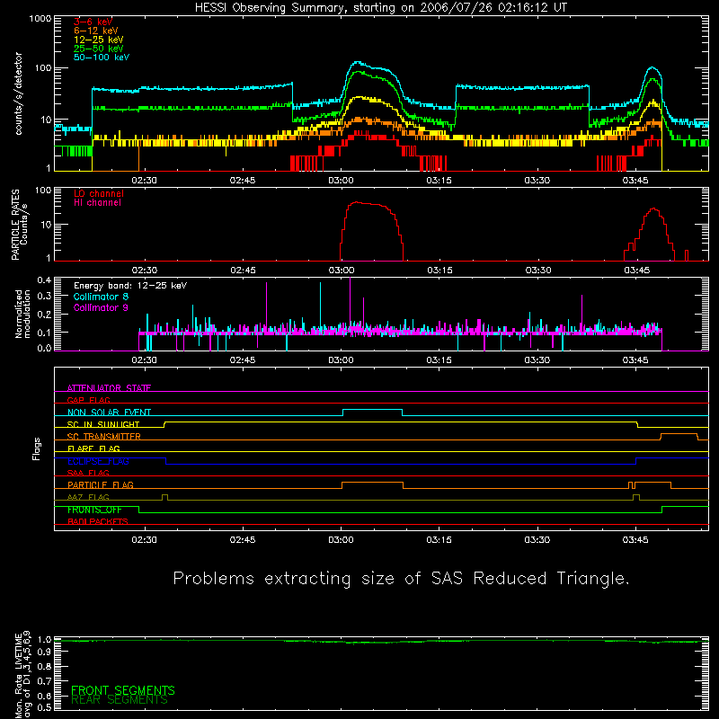The height and width of the screenshot is (719, 719).
Task: Select the ATTENUATOR_STATE flag label
Action: (x=109, y=388)
